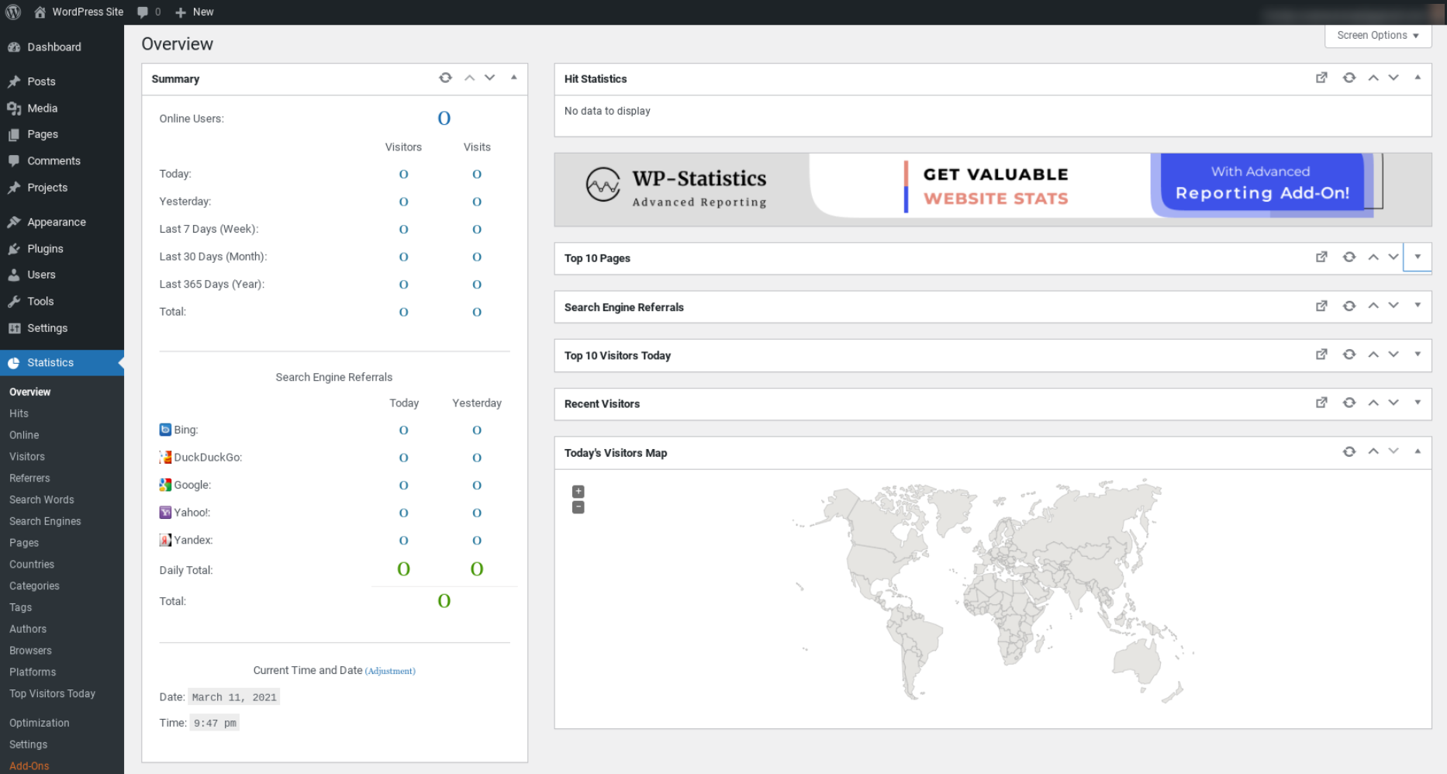This screenshot has height=774, width=1447.
Task: Zoom out on the visitors map
Action: click(578, 507)
